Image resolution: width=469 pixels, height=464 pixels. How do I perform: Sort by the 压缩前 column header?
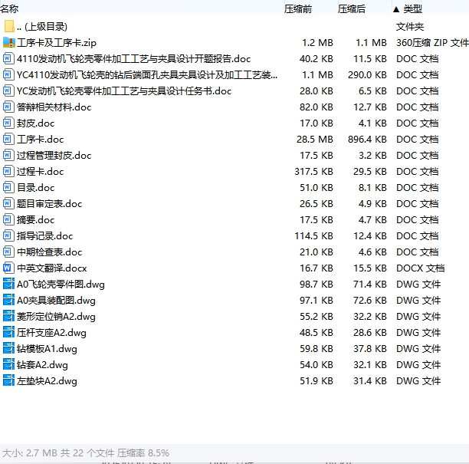pos(298,9)
